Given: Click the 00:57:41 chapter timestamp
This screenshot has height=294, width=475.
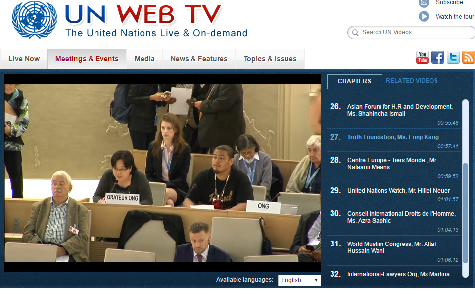Looking at the screenshot, I should (448, 146).
